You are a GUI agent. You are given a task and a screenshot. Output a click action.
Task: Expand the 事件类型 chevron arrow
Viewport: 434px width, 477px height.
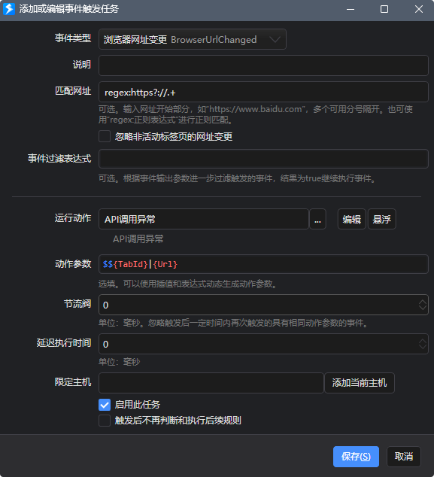click(x=275, y=39)
